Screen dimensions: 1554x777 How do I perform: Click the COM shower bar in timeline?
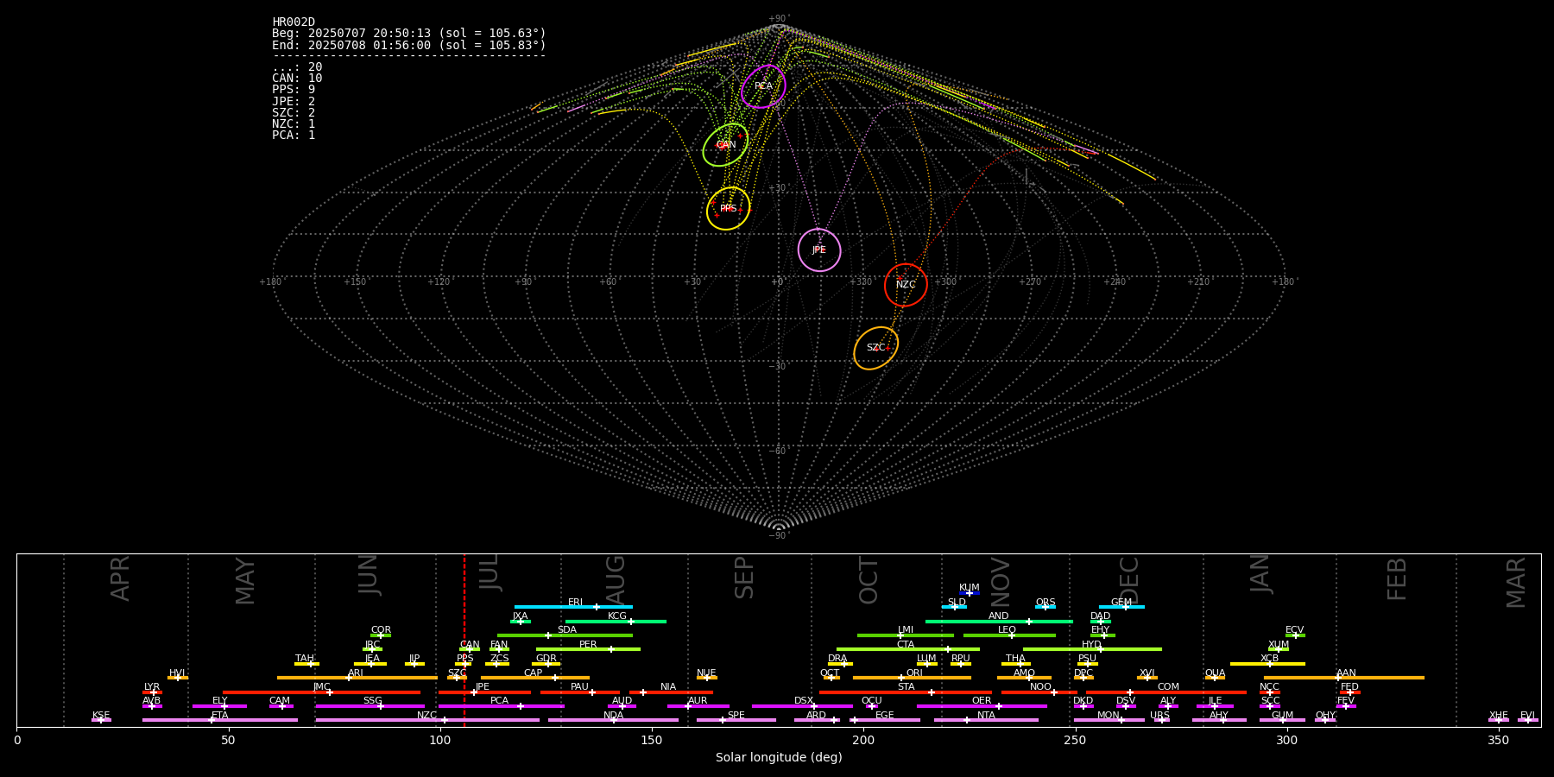point(1165,692)
